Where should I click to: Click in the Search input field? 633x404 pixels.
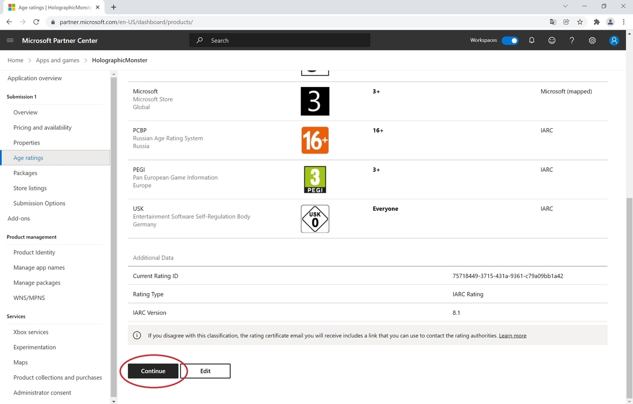pos(280,41)
